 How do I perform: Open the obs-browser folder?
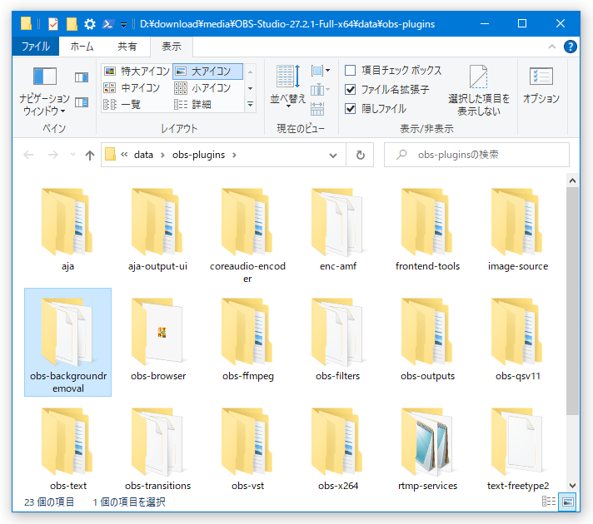(x=157, y=339)
